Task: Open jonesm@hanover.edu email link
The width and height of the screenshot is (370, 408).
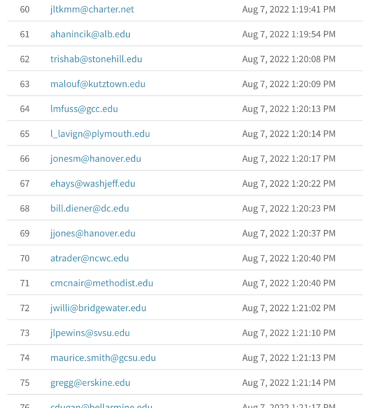Action: [96, 159]
